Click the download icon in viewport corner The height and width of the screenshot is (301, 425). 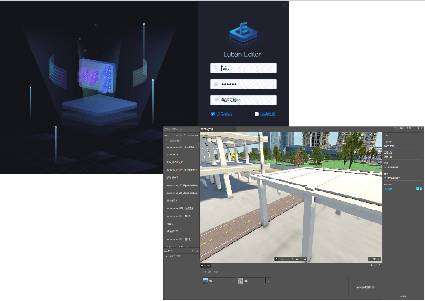click(x=378, y=259)
